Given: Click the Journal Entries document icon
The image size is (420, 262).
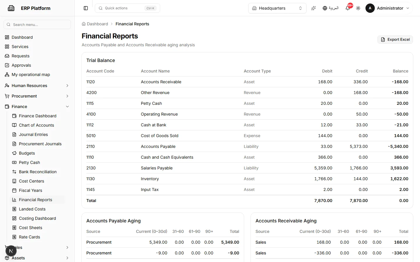Looking at the screenshot, I should pyautogui.click(x=14, y=134).
